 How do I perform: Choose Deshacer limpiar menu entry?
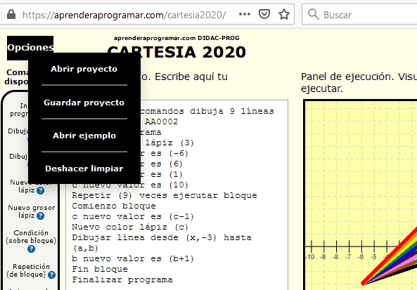[84, 169]
